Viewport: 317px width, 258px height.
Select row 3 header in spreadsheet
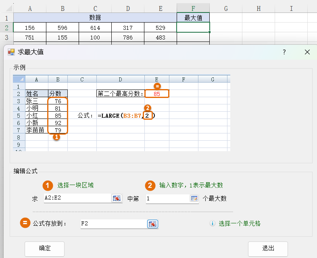[6, 37]
